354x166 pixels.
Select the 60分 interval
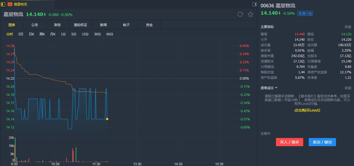pos(110,34)
